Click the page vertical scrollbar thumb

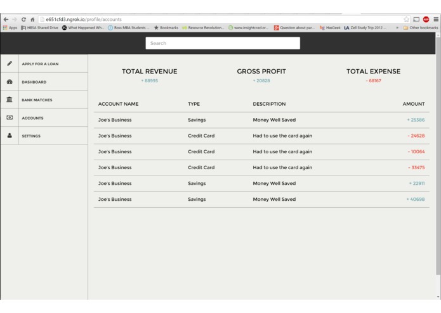[x=438, y=156]
